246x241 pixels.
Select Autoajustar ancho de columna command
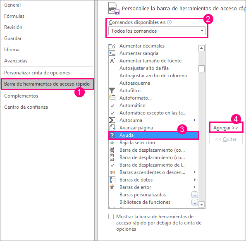point(153,76)
